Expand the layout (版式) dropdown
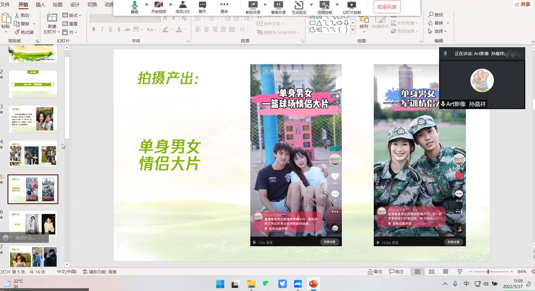The width and height of the screenshot is (535, 291). pos(72,15)
